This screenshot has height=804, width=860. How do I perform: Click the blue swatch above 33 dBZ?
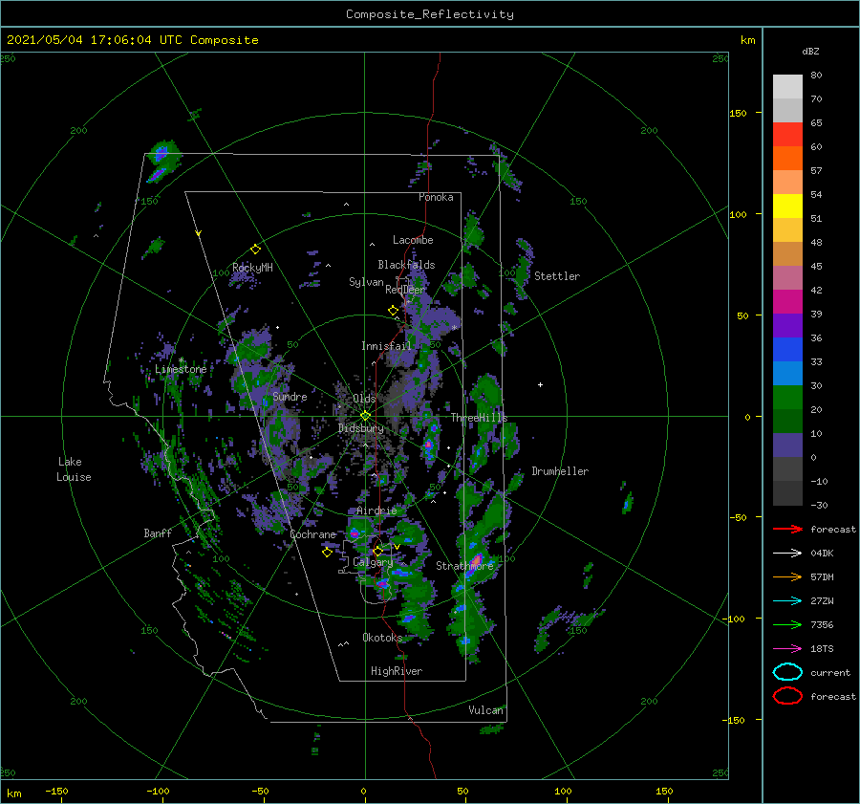[x=787, y=349]
